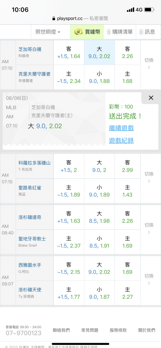The width and height of the screenshot is (161, 348).
Task: Tap the battery icon in status bar
Action: click(149, 9)
